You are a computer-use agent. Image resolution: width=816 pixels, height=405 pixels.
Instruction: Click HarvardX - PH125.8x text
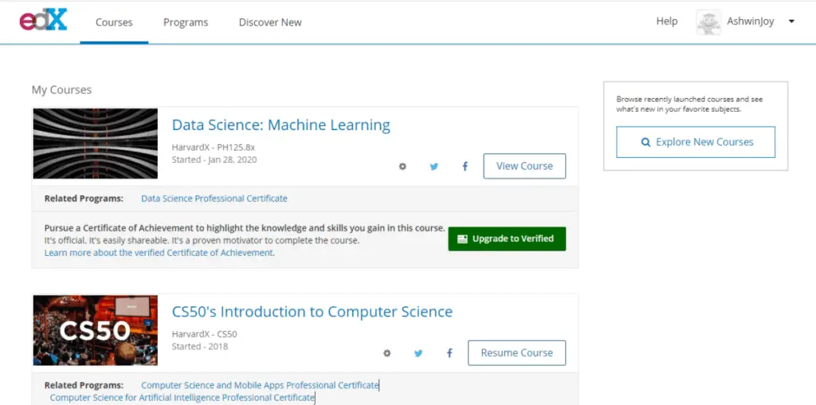(214, 147)
